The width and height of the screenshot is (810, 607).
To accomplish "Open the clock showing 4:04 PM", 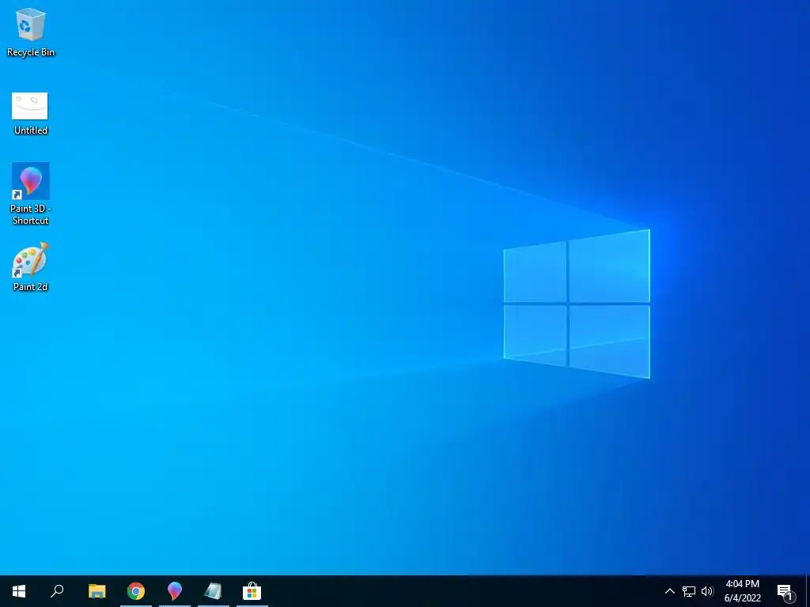I will [742, 591].
